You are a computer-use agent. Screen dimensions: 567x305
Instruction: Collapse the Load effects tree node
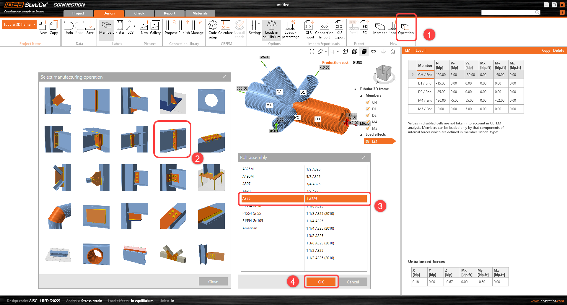[x=361, y=134]
